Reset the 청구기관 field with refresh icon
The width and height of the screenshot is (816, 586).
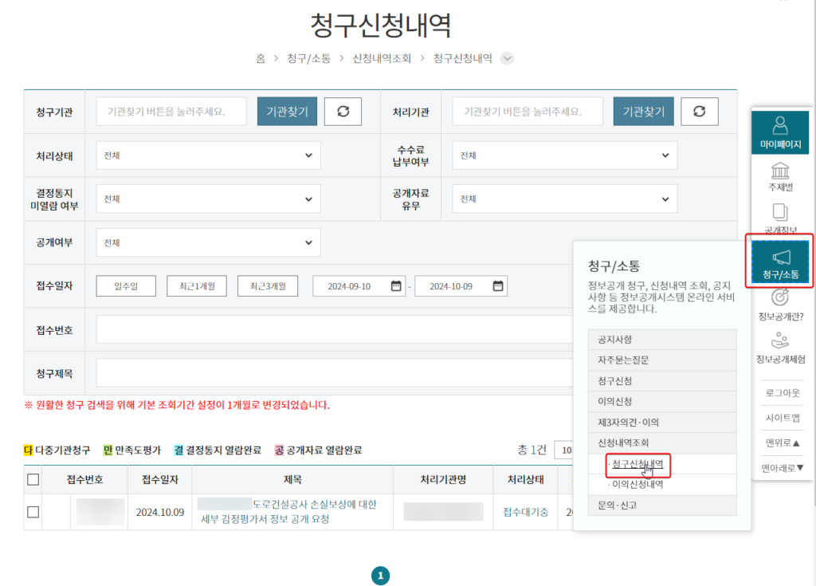[x=343, y=112]
